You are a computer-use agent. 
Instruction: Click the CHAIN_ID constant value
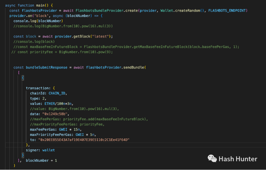tap(57, 93)
